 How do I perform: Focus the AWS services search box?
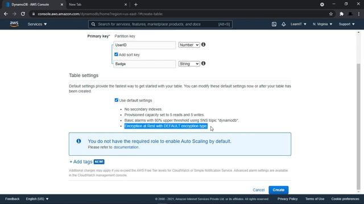[160, 24]
